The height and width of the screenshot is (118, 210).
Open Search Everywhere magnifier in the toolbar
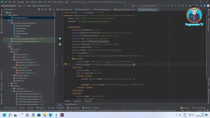201,6
